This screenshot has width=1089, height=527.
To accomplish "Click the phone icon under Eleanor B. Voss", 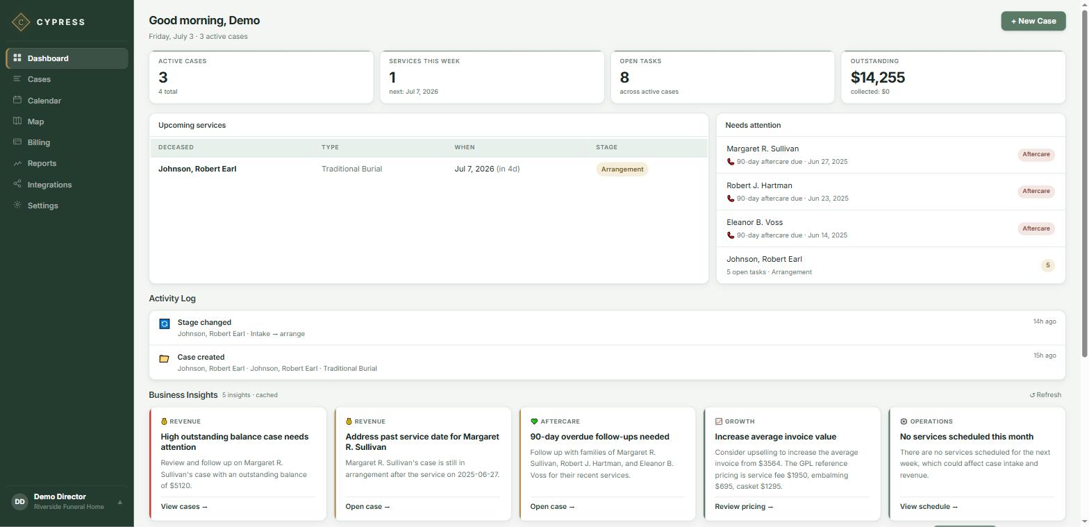I will tap(731, 235).
